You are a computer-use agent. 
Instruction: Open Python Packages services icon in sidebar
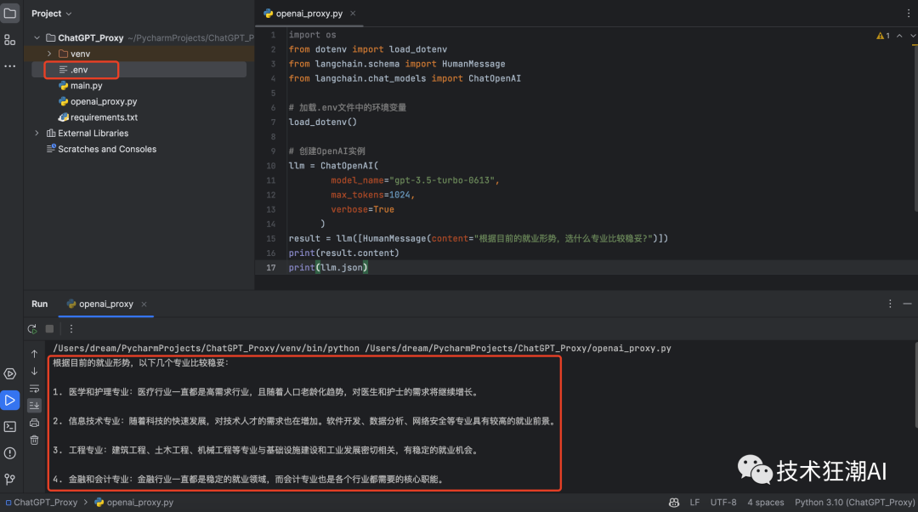10,373
